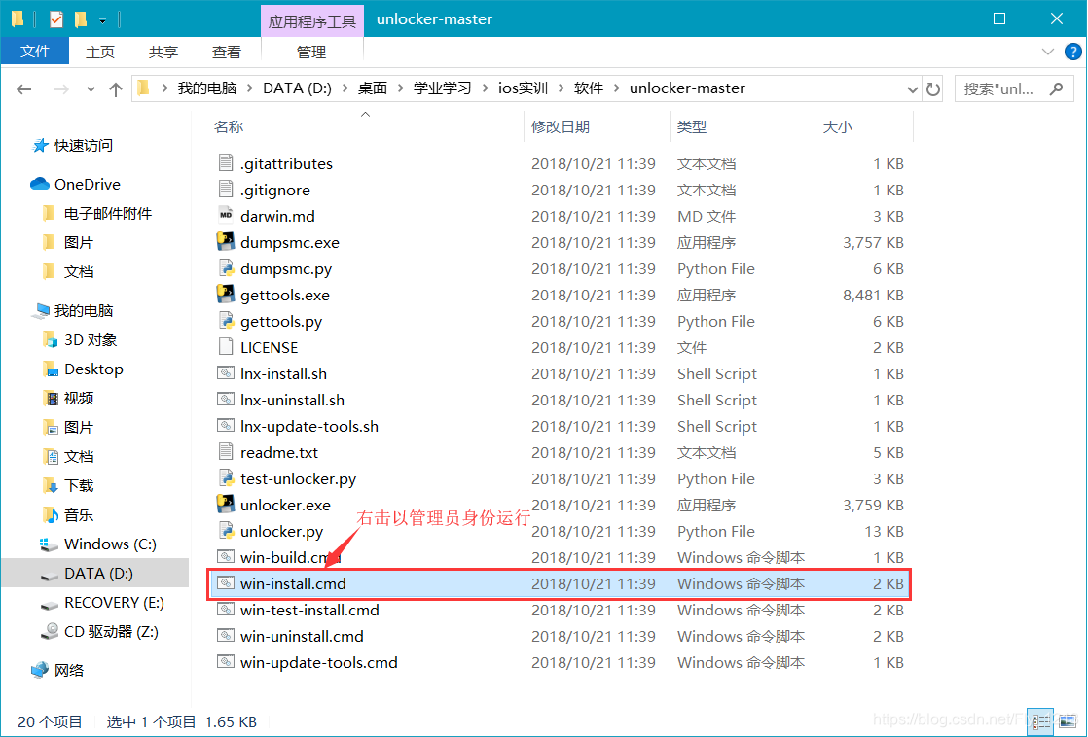Screen dimensions: 1088x737
Task: Expand the ribbon chevron
Action: coord(1048,52)
